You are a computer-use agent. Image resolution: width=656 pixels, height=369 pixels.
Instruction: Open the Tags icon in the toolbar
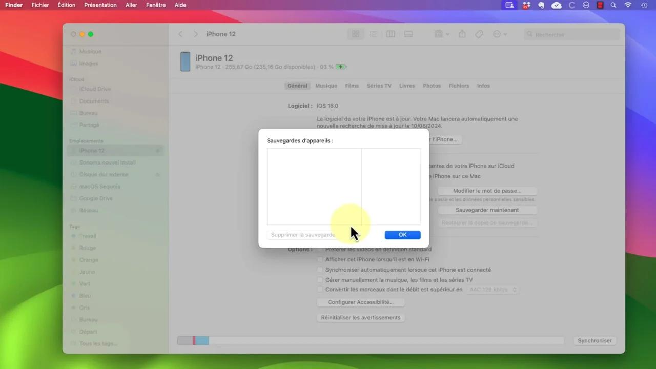[479, 34]
